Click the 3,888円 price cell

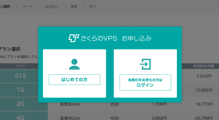coord(159,118)
